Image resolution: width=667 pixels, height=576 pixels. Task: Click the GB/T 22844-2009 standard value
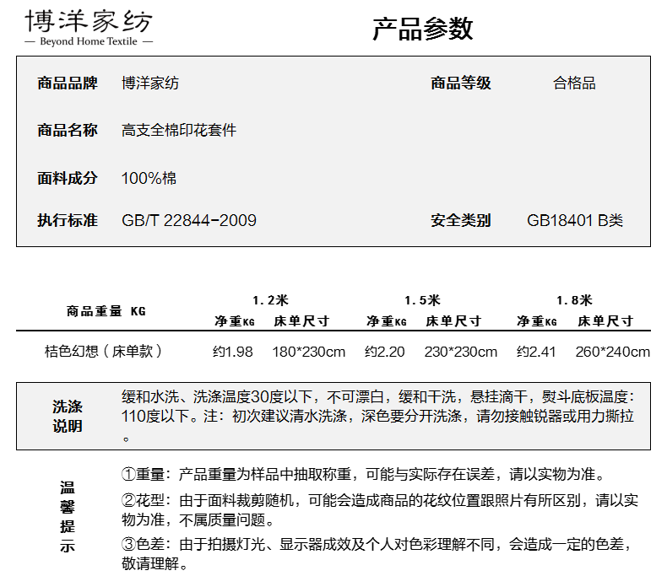click(189, 220)
